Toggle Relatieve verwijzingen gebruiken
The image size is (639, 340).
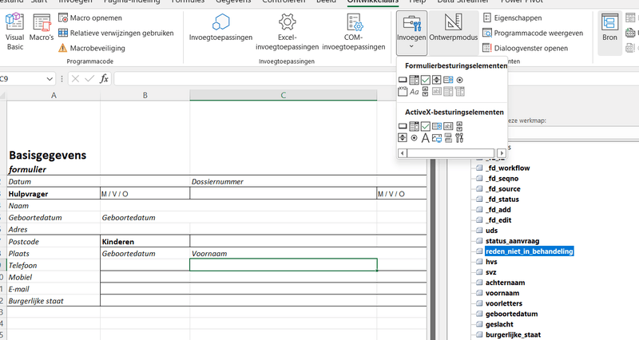[116, 33]
